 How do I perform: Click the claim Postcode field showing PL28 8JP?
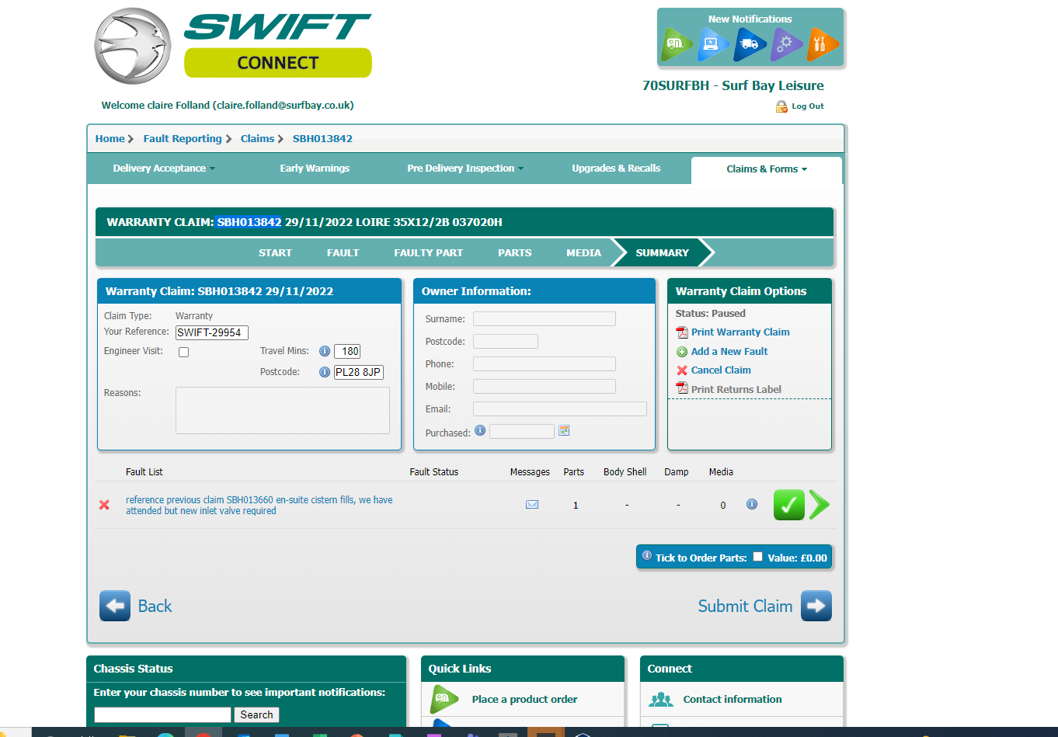click(359, 373)
